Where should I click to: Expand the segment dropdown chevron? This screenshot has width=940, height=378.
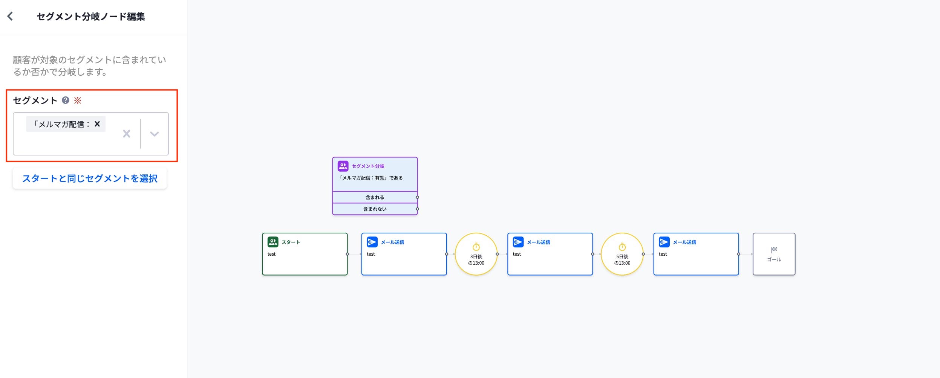(154, 134)
